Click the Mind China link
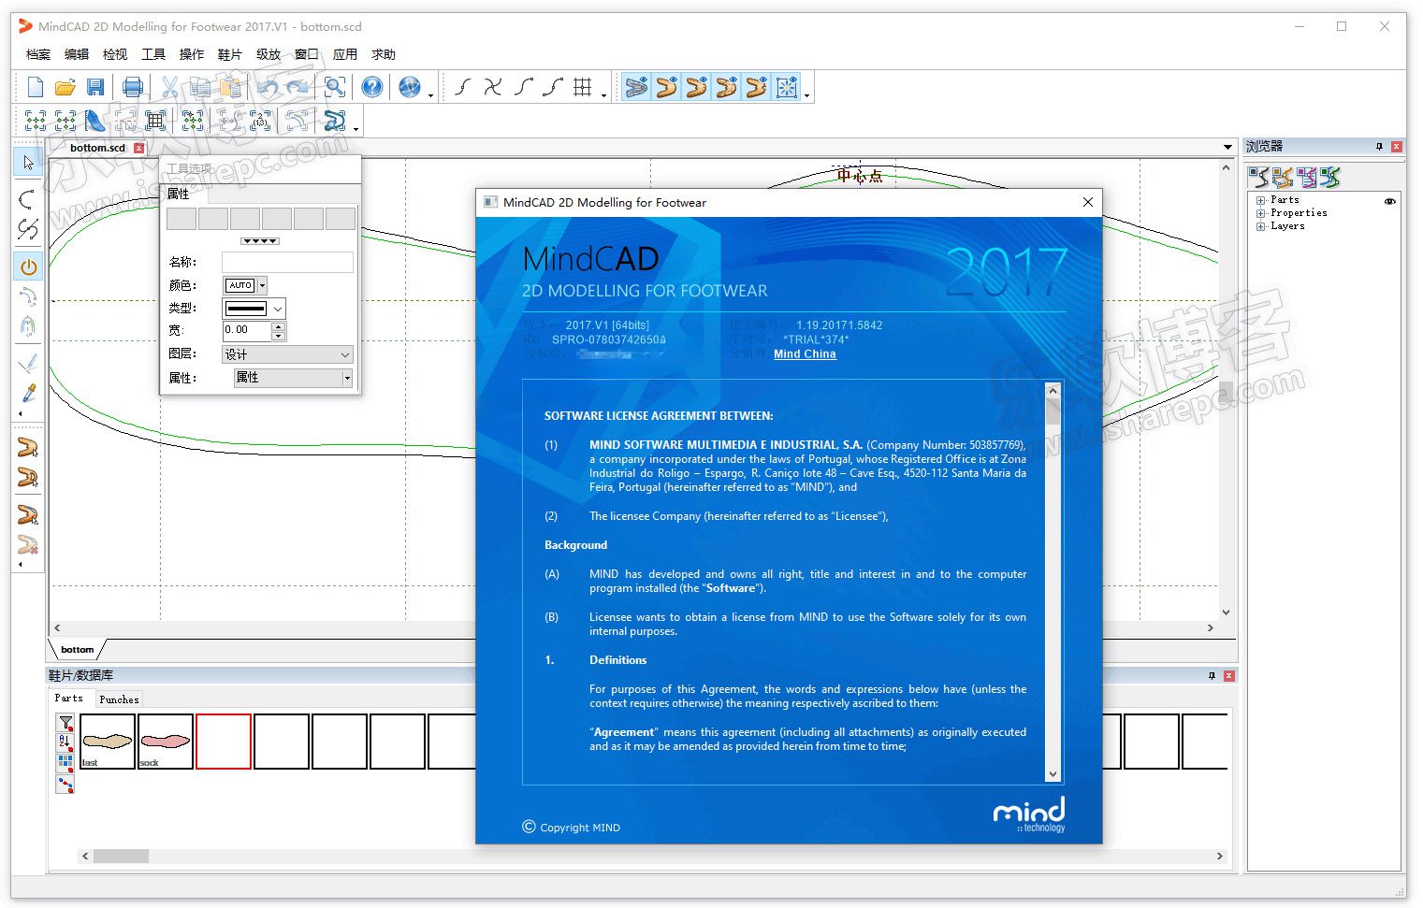The height and width of the screenshot is (908, 1423). coord(805,354)
